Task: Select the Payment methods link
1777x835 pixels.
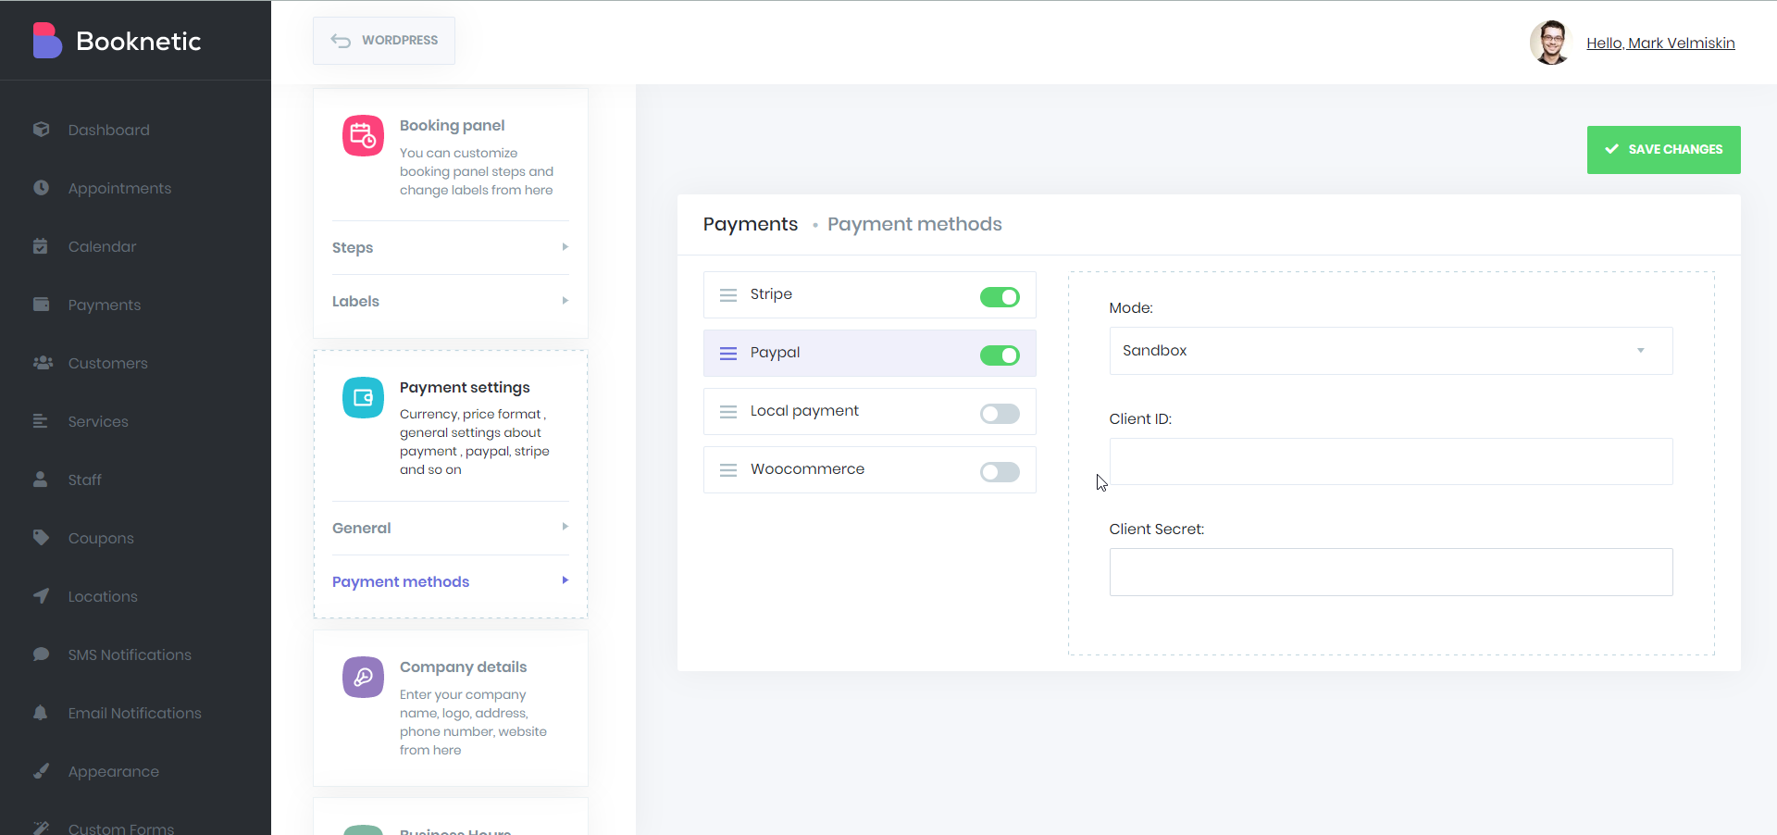Action: (x=401, y=581)
